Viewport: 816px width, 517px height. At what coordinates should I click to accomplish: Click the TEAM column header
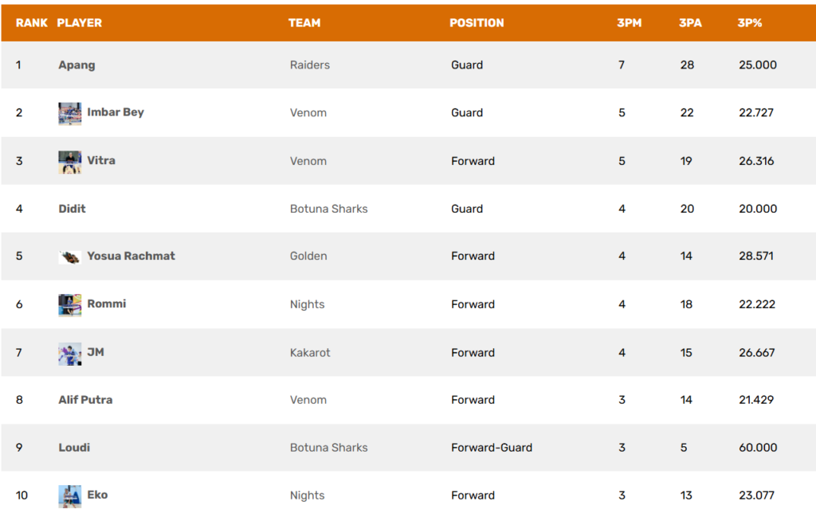tap(304, 23)
